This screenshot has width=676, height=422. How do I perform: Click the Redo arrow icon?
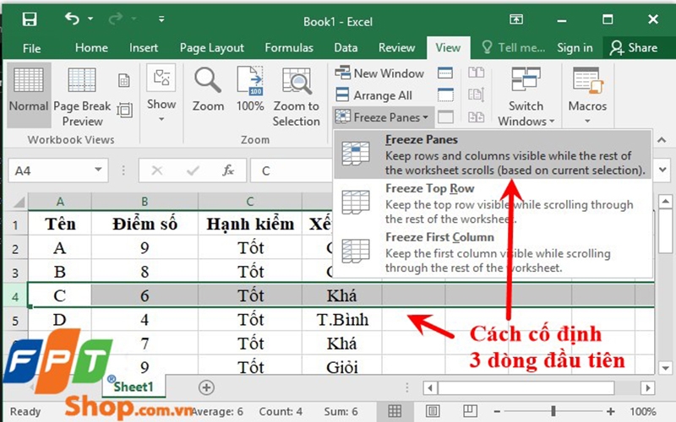click(116, 19)
